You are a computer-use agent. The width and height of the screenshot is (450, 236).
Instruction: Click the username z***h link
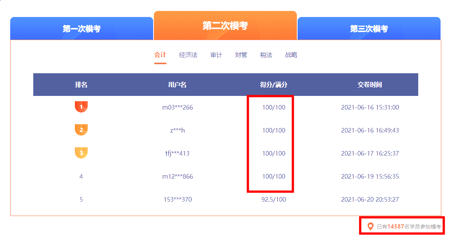pyautogui.click(x=177, y=130)
